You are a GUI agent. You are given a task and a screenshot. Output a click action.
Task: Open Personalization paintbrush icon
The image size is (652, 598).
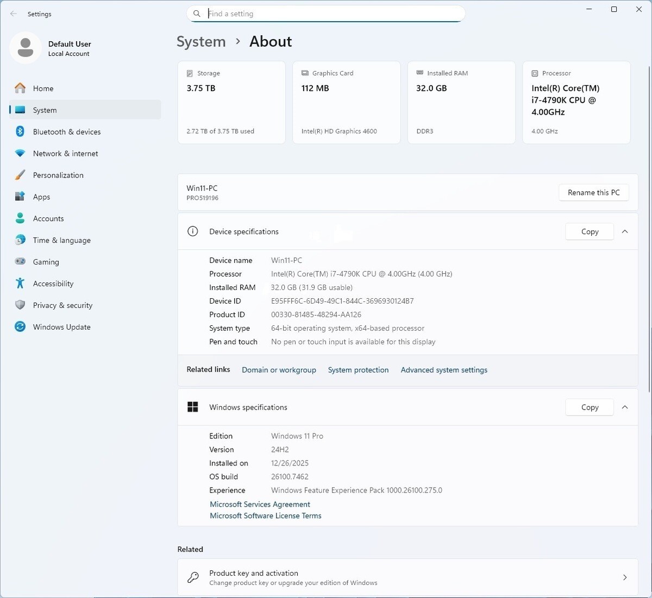click(20, 175)
